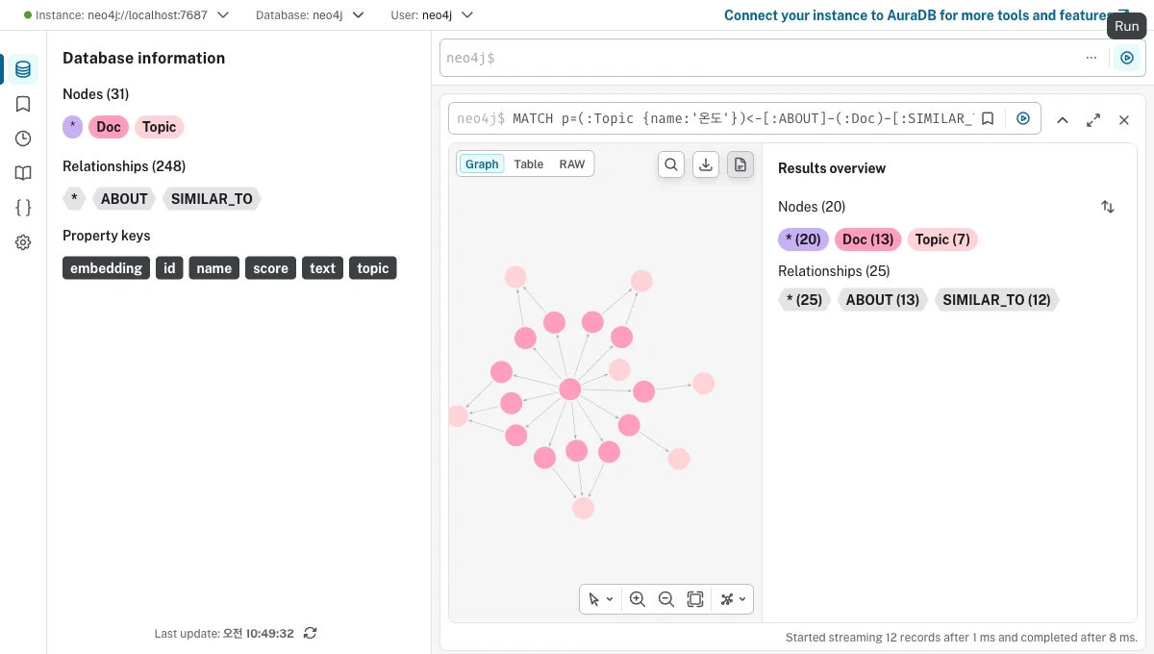
Task: Select ABOUT relationship type in sidebar
Action: [x=124, y=199]
